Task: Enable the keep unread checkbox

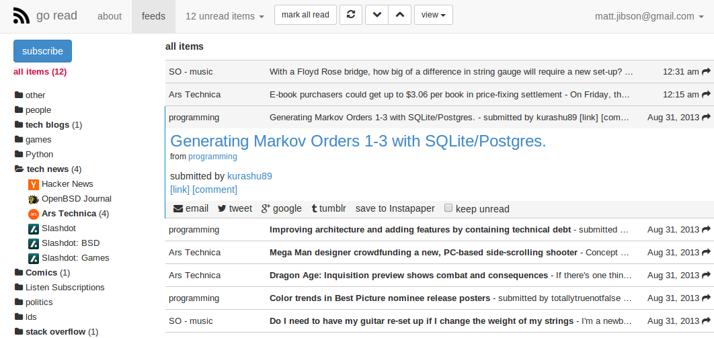Action: [448, 208]
